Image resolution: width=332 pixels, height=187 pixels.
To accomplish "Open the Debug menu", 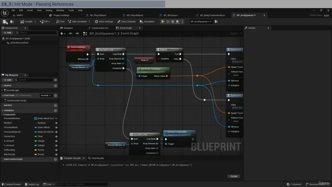I will (49, 10).
